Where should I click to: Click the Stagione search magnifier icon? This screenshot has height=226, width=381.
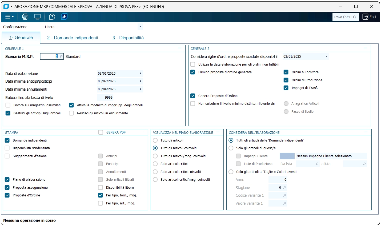(284, 188)
